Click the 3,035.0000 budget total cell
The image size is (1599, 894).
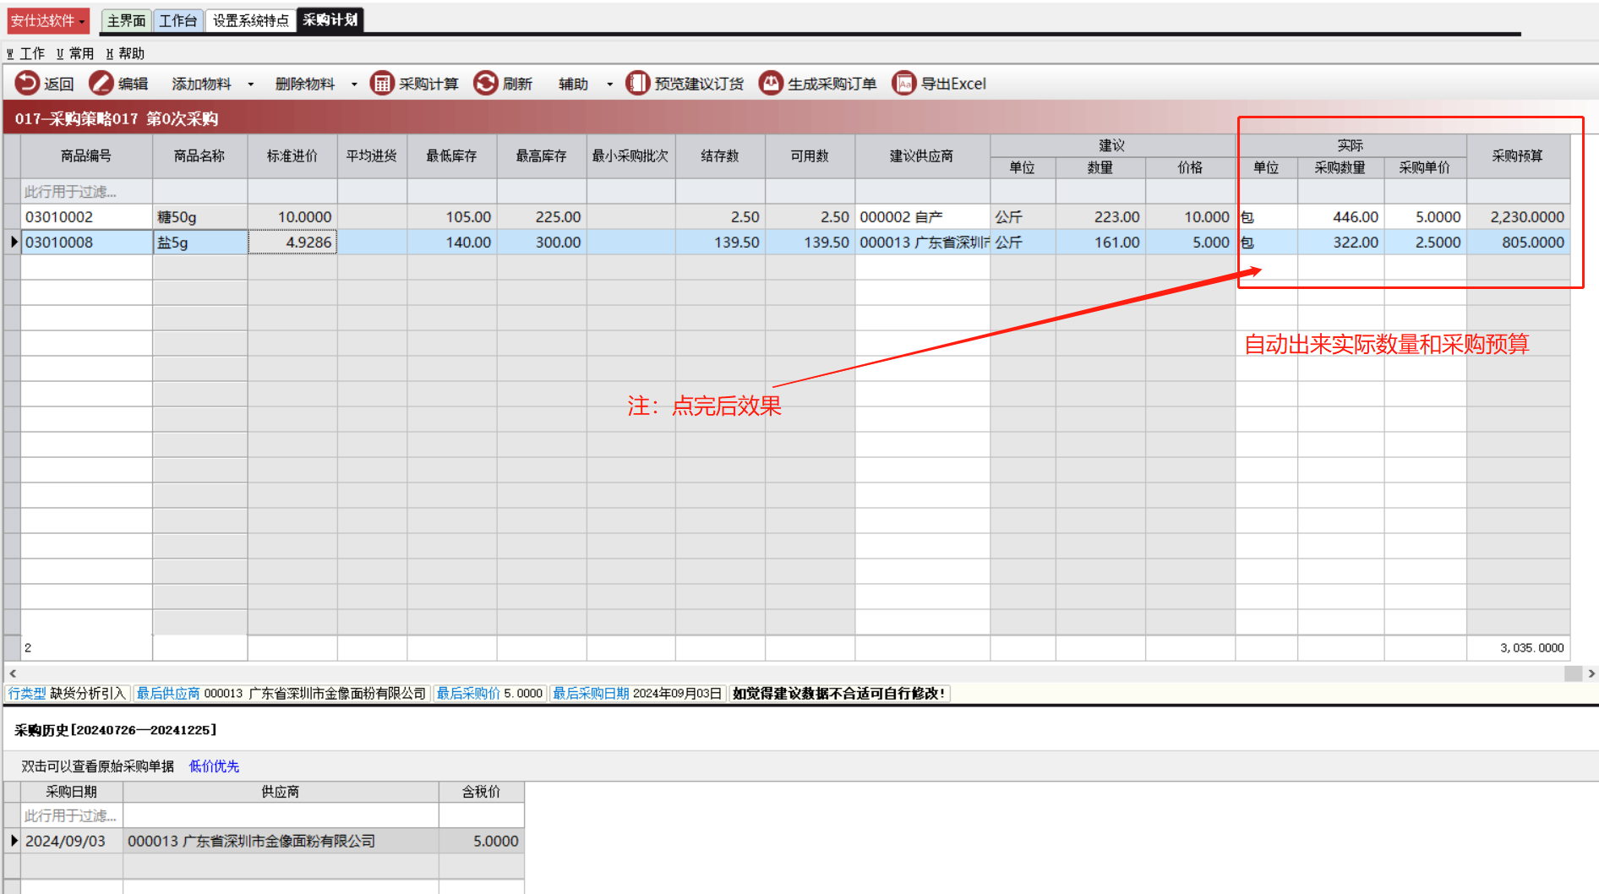[x=1518, y=648]
